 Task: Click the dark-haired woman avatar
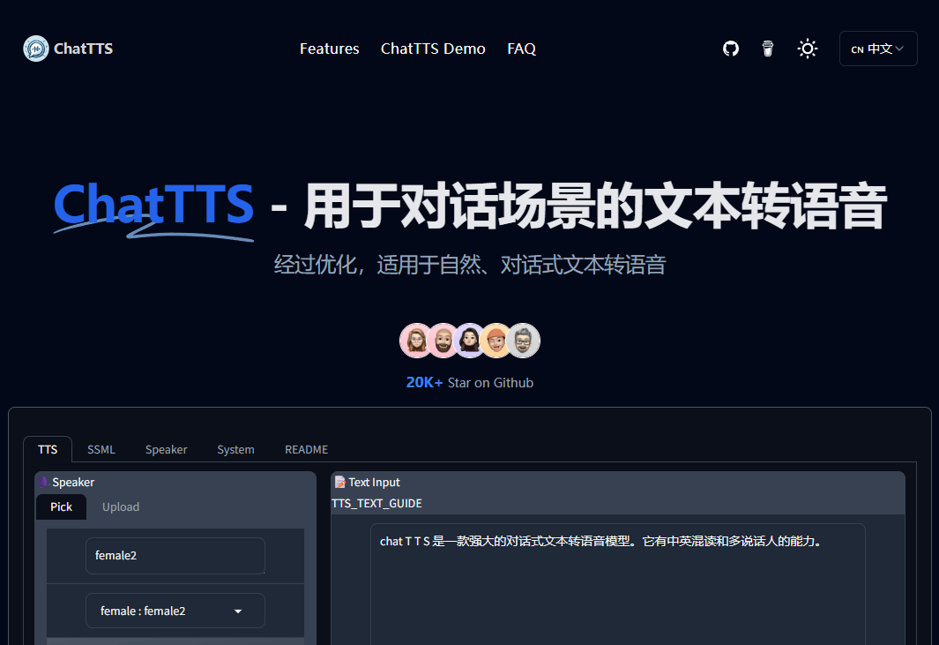(x=469, y=341)
